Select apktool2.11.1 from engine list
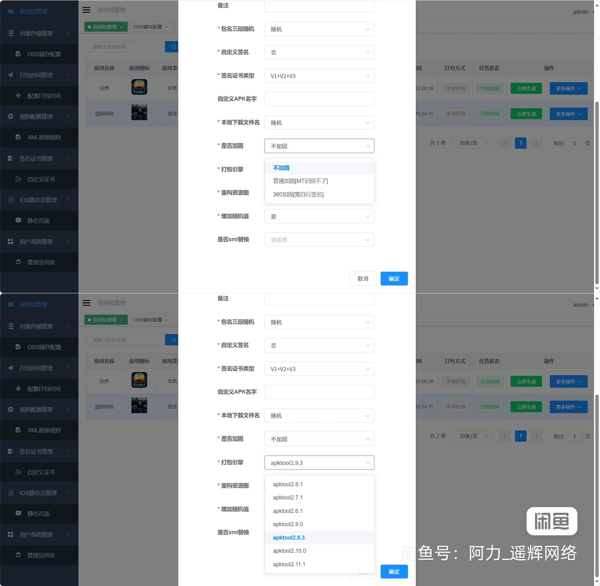Viewport: 600px width, 586px height. tap(289, 564)
